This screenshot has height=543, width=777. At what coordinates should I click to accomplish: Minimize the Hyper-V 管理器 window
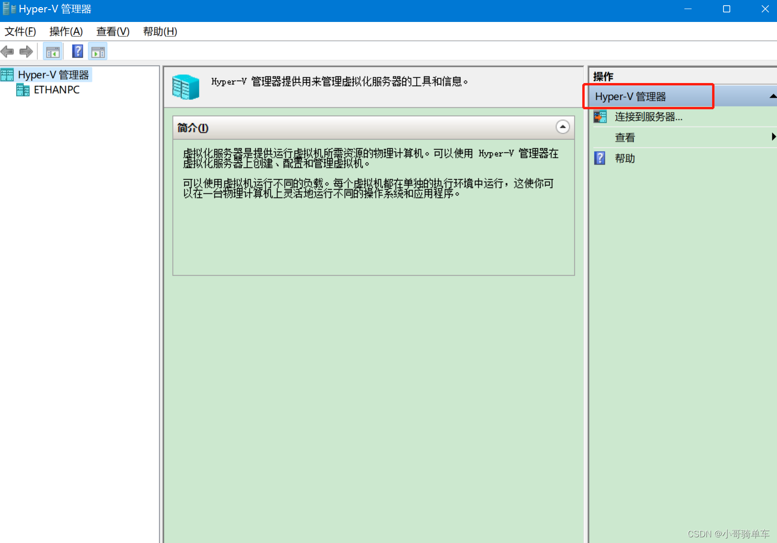click(688, 9)
